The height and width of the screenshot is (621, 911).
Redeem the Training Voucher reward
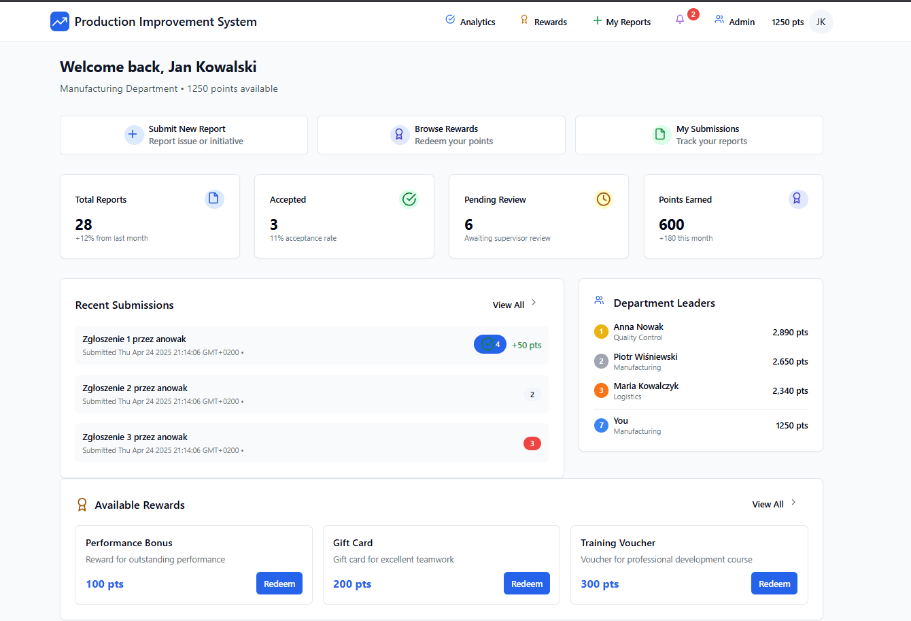pyautogui.click(x=774, y=584)
